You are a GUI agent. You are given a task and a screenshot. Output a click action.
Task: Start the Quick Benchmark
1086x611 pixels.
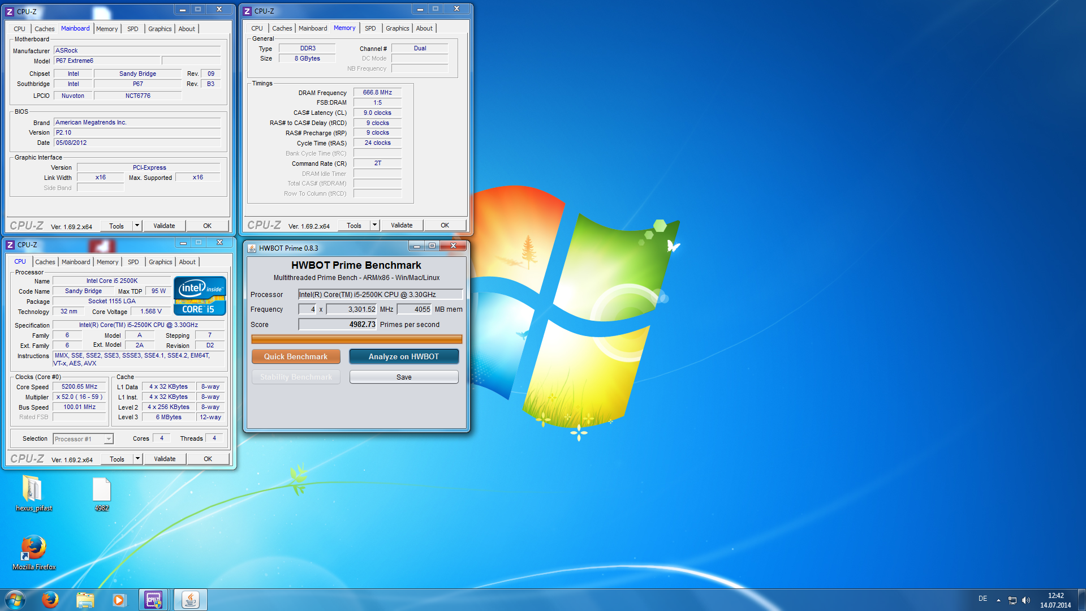tap(296, 356)
